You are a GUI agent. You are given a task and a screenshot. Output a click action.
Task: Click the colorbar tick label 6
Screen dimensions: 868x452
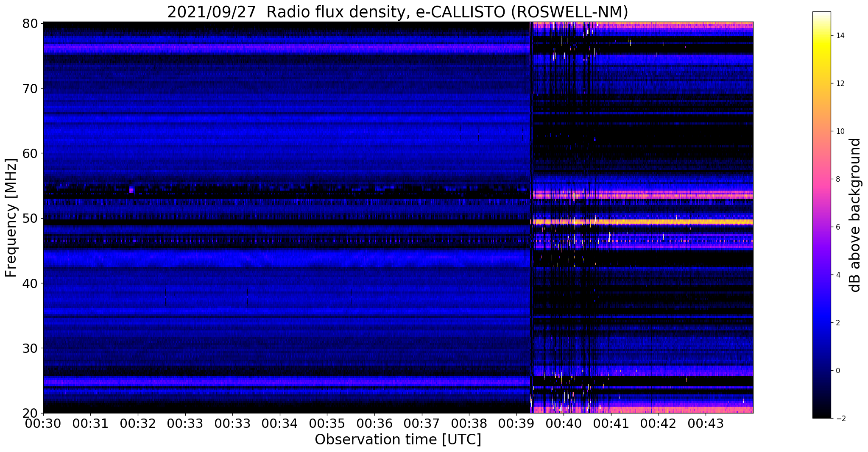point(838,227)
